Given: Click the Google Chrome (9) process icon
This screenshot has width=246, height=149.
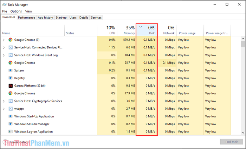Looking at the screenshot, I should coord(11,40).
